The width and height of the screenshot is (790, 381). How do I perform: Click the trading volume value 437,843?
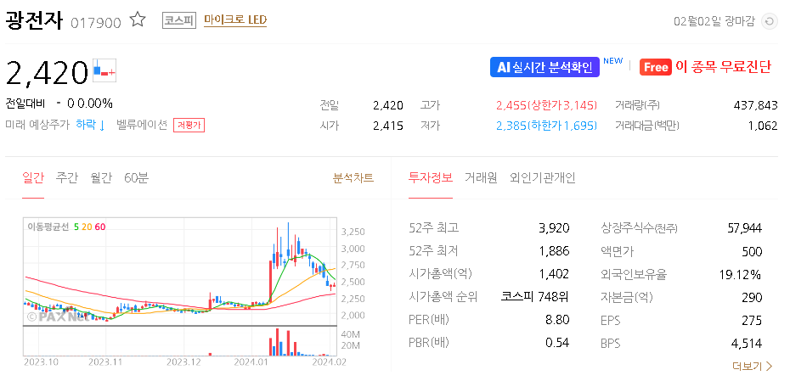pos(756,105)
